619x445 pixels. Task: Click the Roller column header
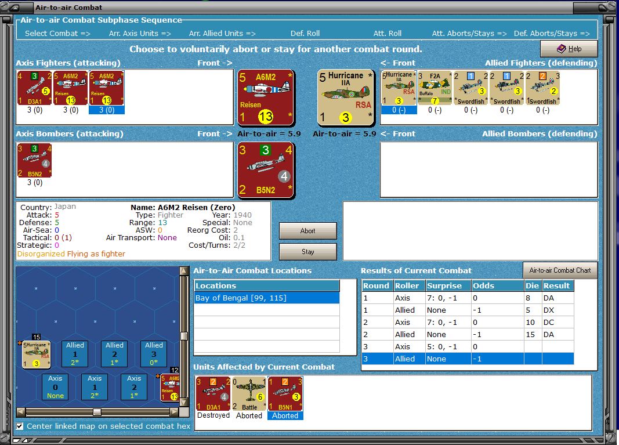(x=409, y=285)
